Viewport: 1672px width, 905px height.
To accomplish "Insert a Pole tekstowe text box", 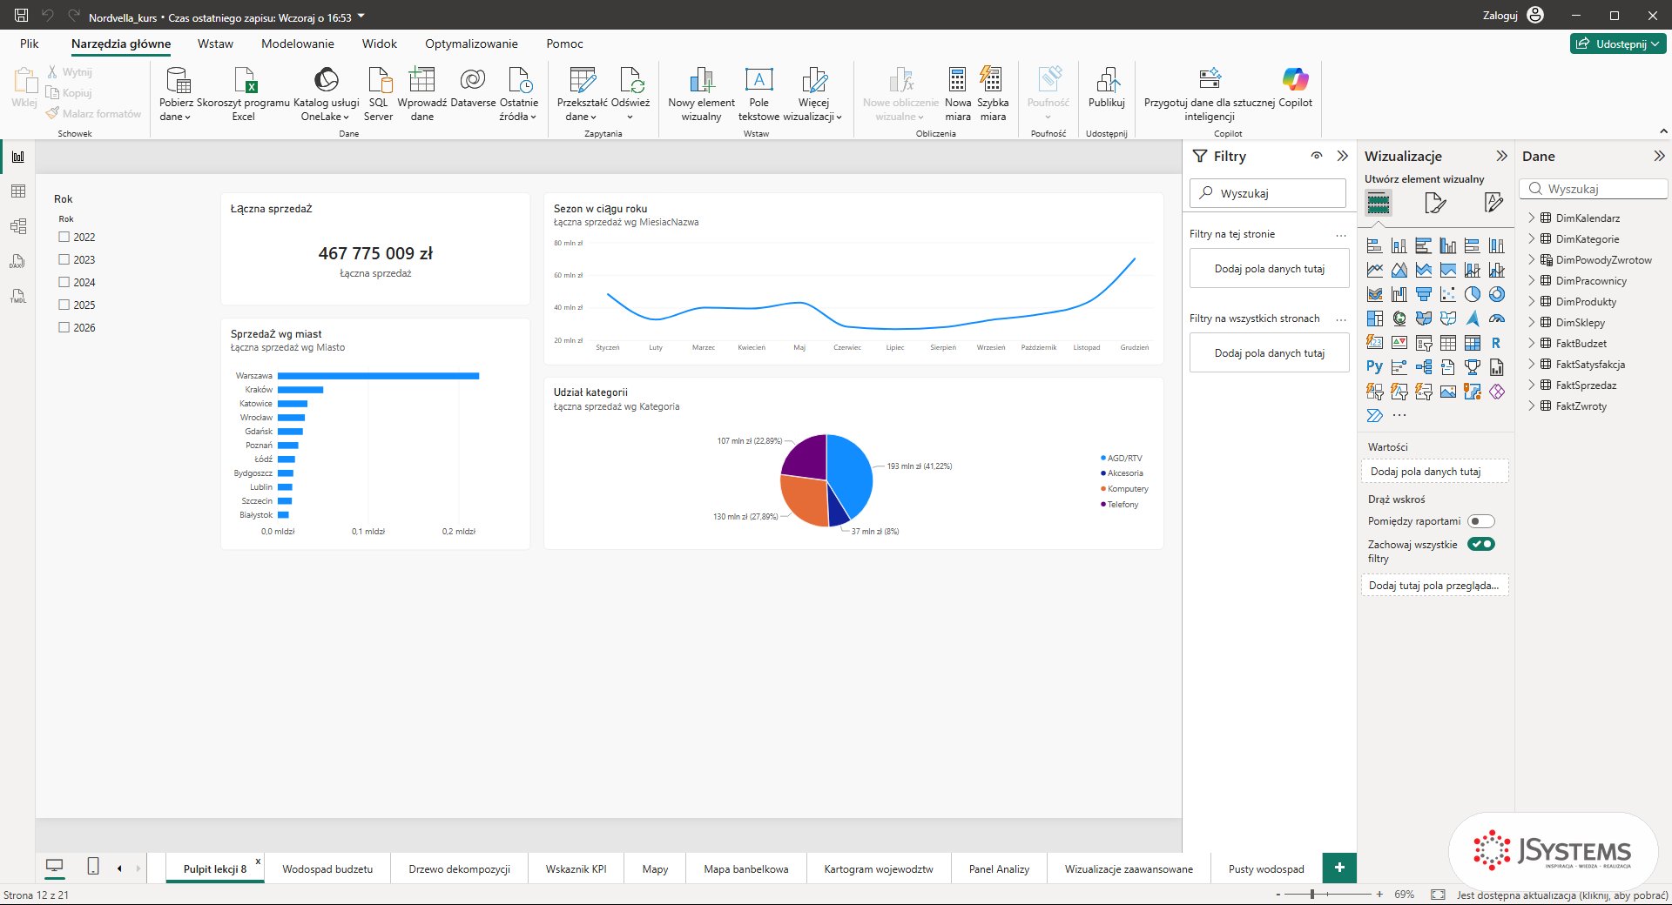I will coord(759,94).
